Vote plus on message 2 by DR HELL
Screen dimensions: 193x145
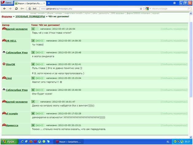(x=37, y=41)
